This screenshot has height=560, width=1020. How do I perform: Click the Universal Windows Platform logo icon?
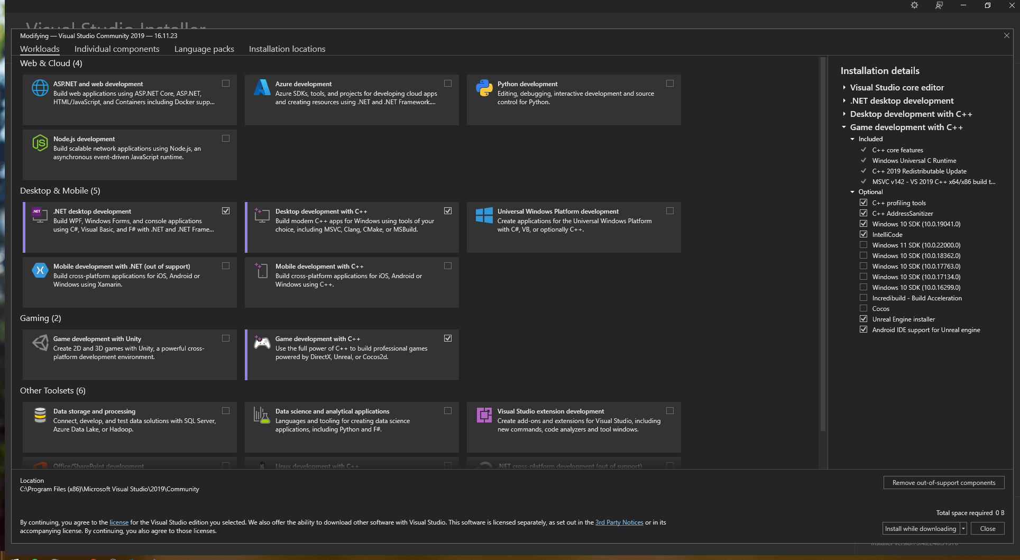coord(484,215)
